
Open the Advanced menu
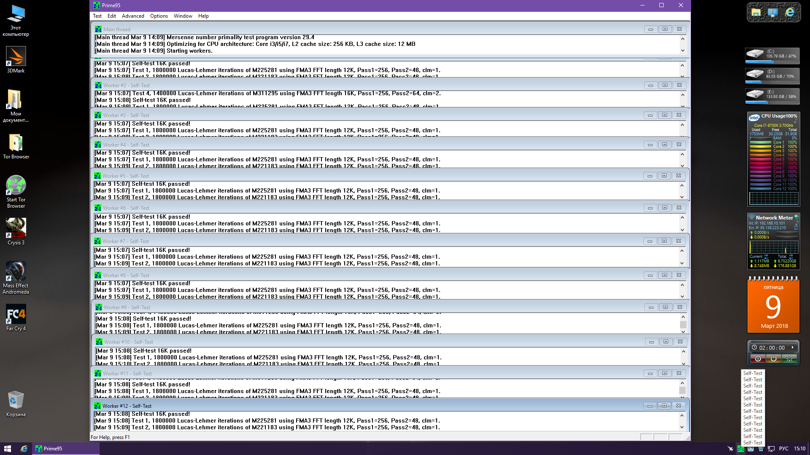pos(133,16)
